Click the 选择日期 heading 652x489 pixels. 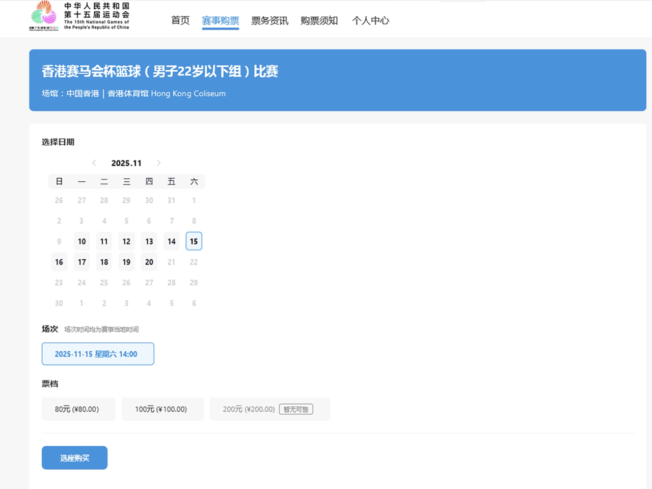coord(58,142)
